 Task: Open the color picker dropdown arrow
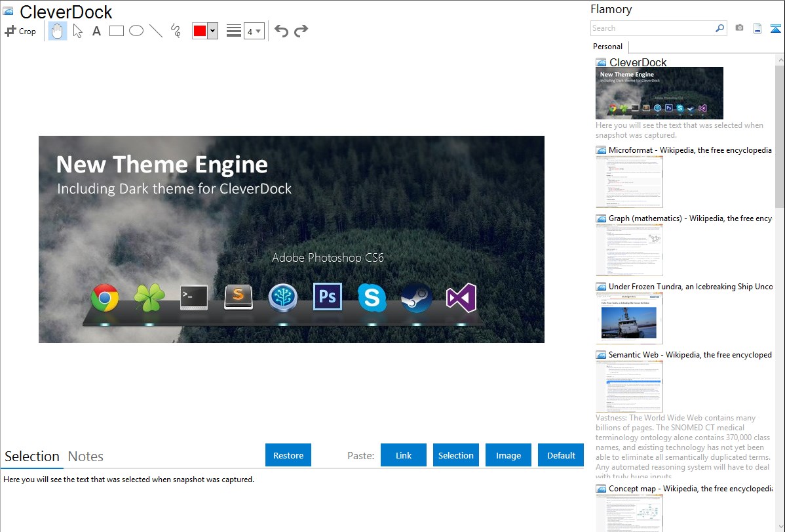click(212, 31)
